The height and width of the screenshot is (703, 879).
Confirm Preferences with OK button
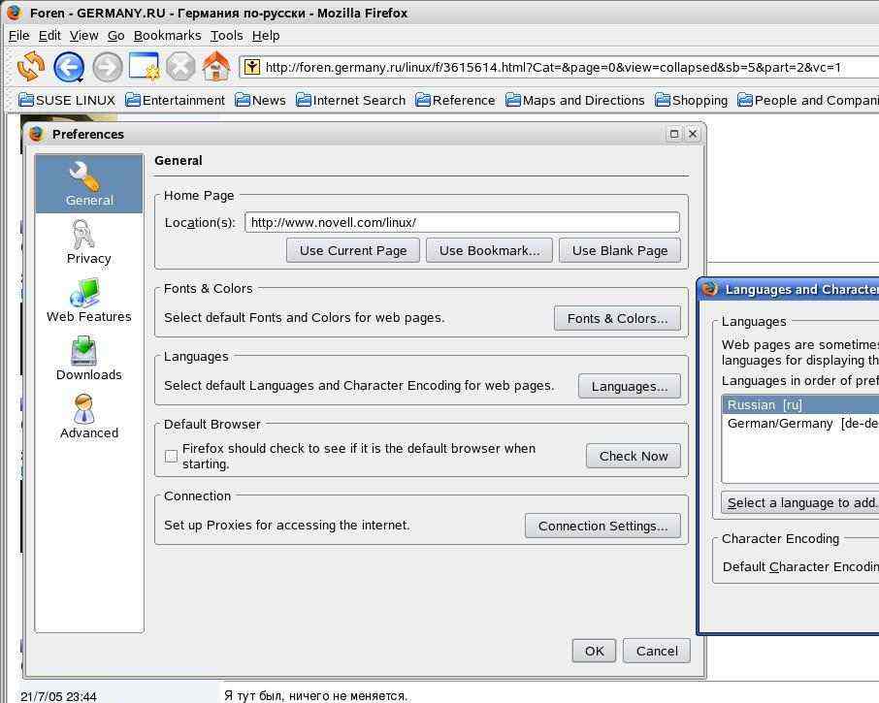pyautogui.click(x=594, y=651)
